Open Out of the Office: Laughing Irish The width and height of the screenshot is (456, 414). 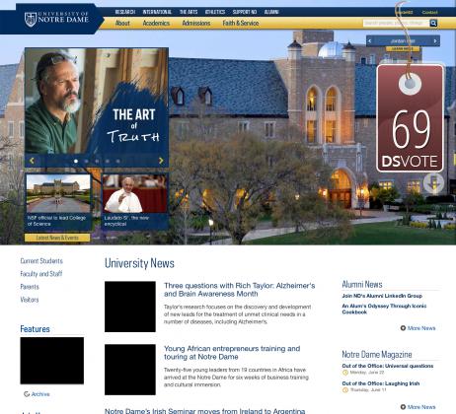coord(381,383)
